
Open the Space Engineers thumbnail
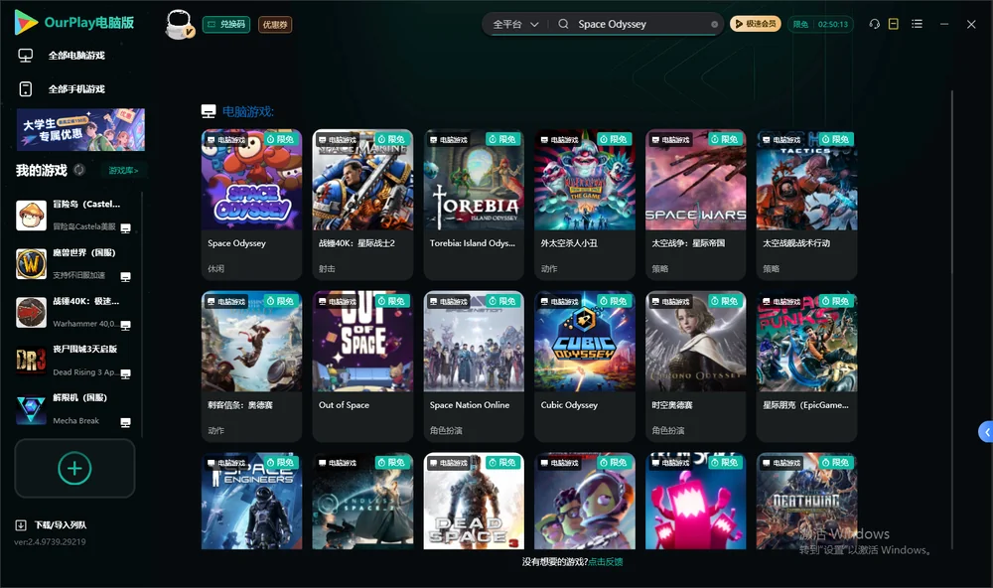pyautogui.click(x=251, y=501)
